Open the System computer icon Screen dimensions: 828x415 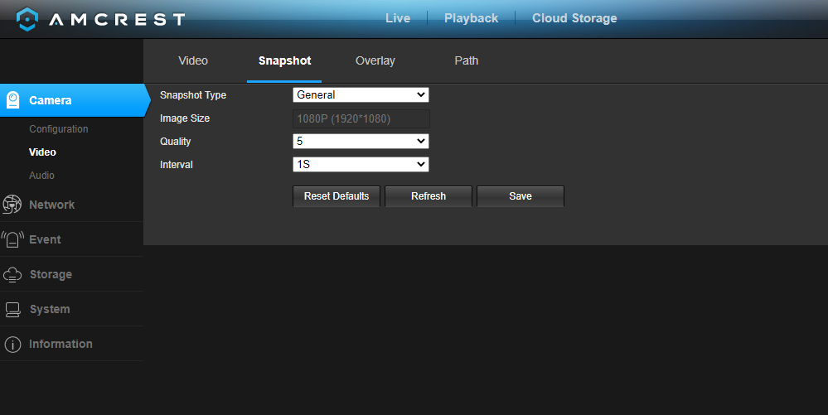click(12, 310)
